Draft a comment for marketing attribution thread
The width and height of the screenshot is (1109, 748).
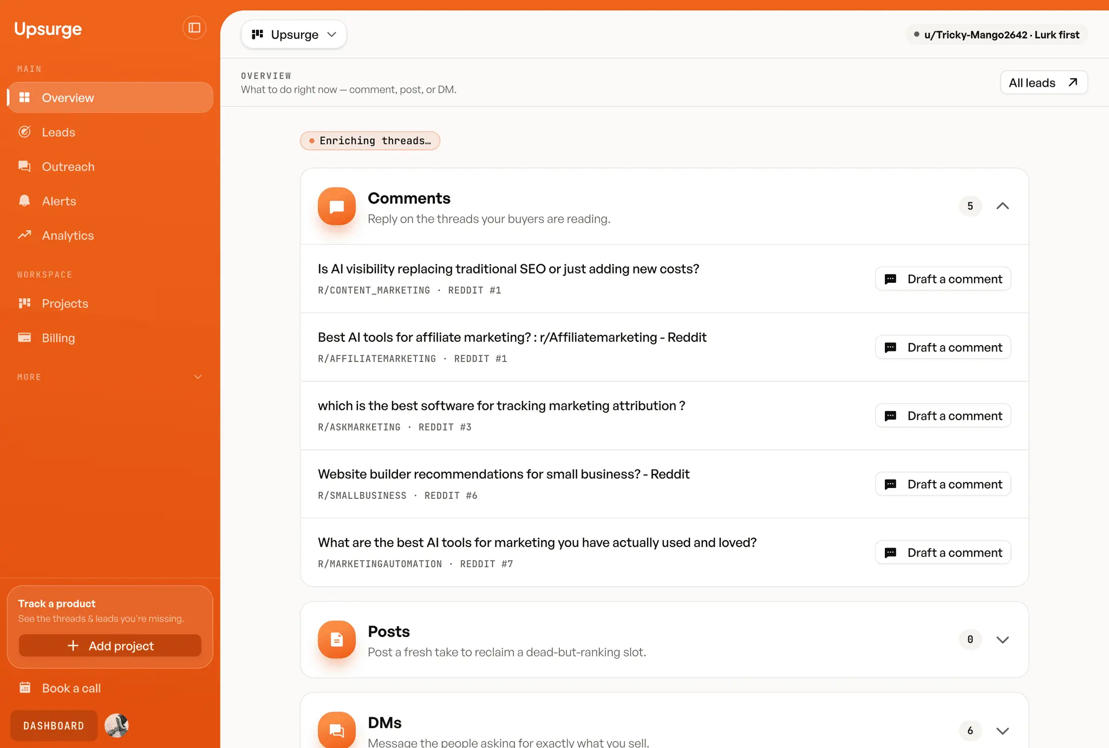(943, 415)
